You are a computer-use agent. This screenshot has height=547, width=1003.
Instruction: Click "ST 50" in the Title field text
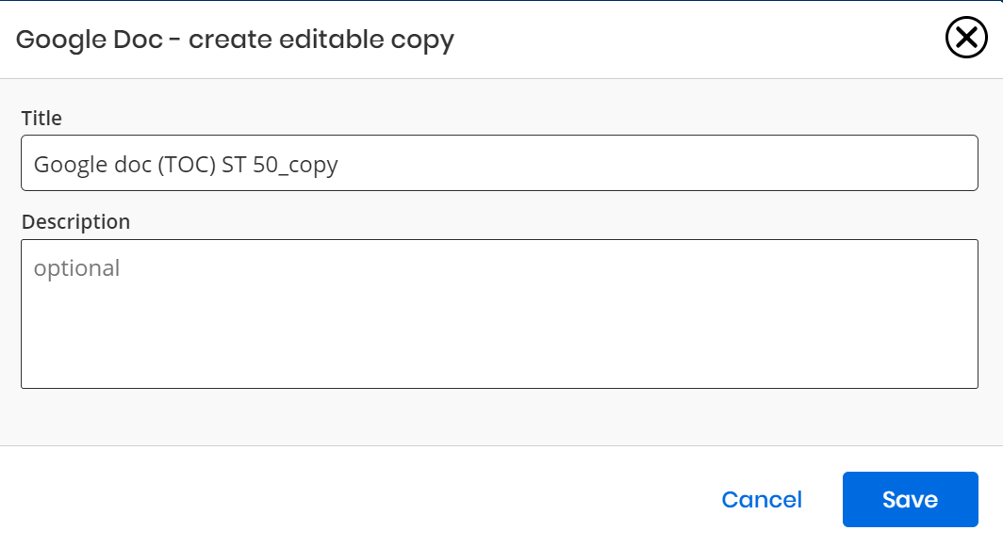(x=250, y=164)
